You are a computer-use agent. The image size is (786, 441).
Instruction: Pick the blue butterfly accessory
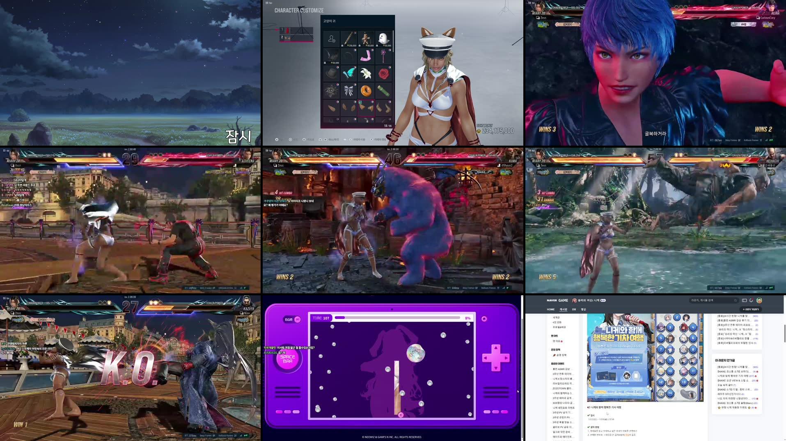tap(349, 73)
